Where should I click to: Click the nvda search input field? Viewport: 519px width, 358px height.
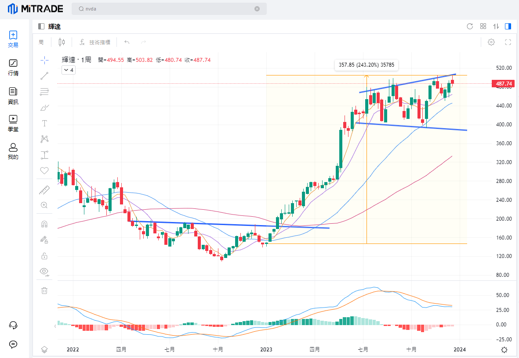click(167, 9)
